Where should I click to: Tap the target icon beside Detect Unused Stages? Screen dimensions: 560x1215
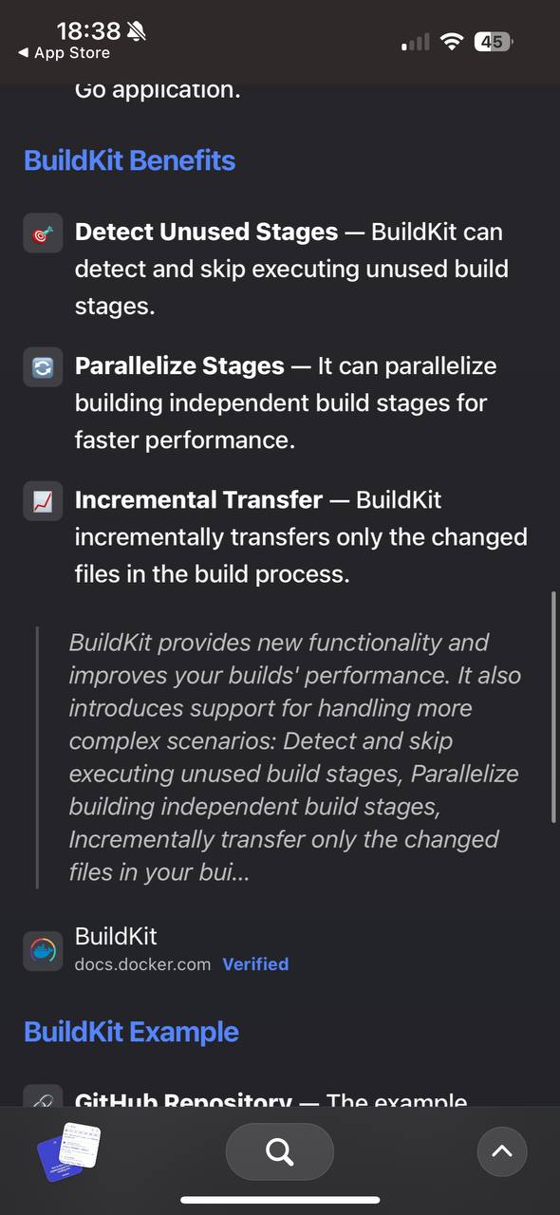click(x=43, y=234)
